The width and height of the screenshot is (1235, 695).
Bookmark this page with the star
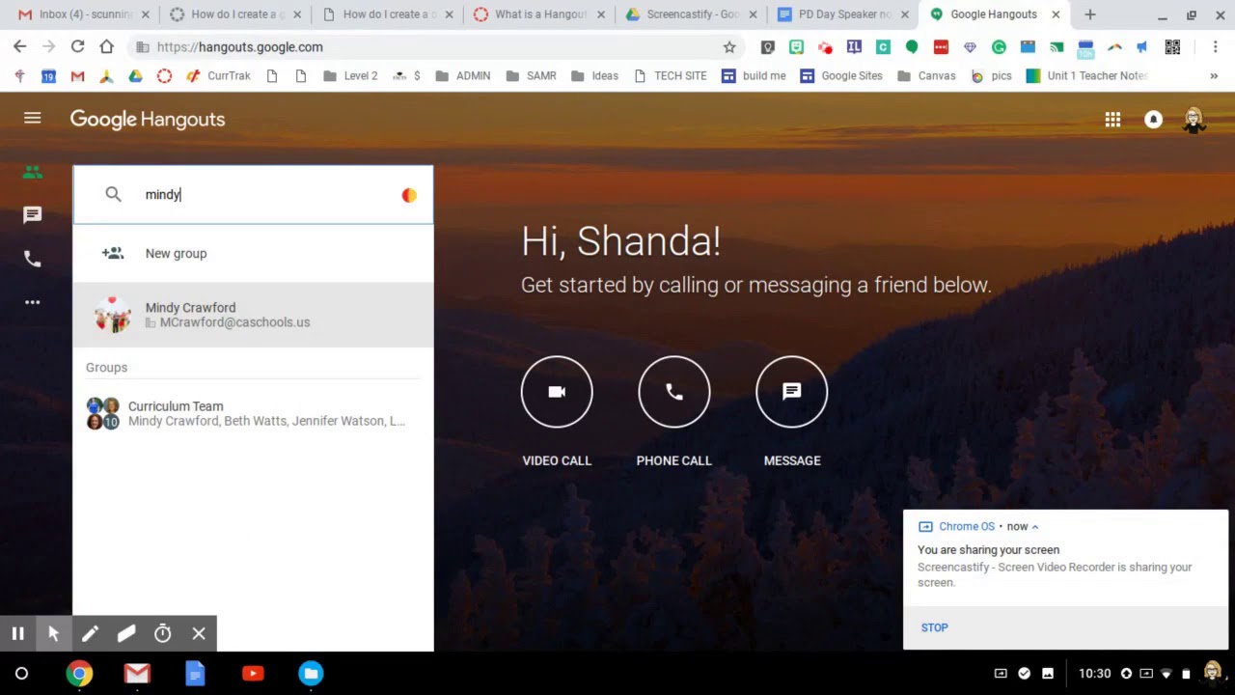[729, 46]
